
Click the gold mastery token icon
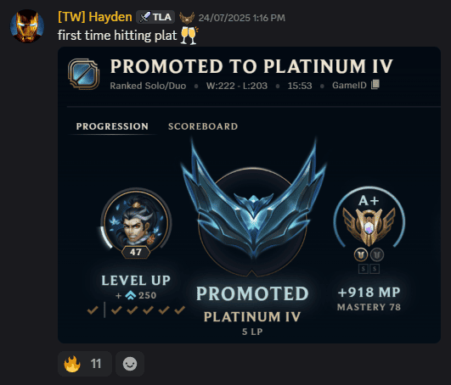[361, 254]
